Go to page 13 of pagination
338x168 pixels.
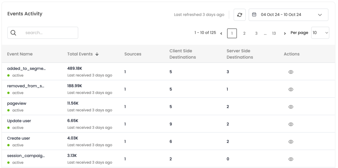pyautogui.click(x=274, y=33)
